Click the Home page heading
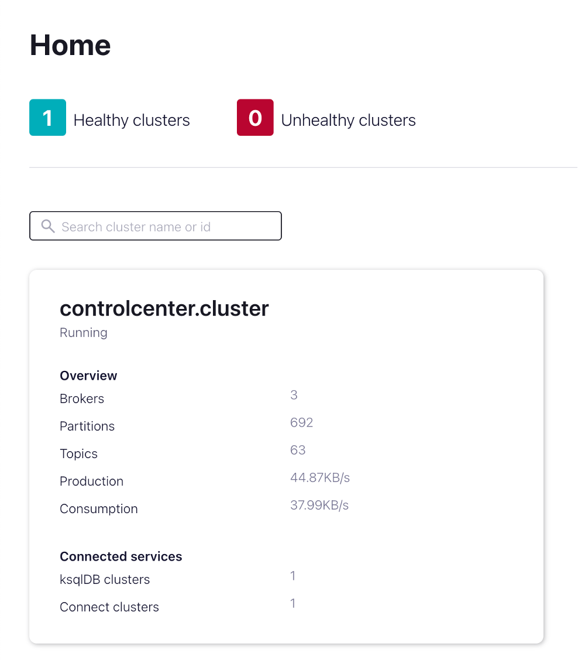Image resolution: width=578 pixels, height=660 pixels. pyautogui.click(x=70, y=45)
